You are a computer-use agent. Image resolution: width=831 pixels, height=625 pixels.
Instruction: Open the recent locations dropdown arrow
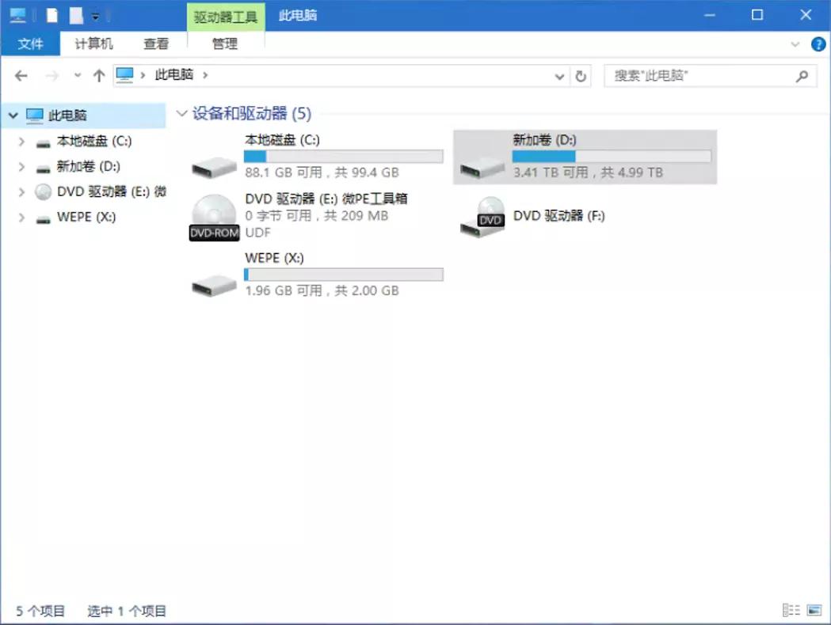[x=77, y=76]
